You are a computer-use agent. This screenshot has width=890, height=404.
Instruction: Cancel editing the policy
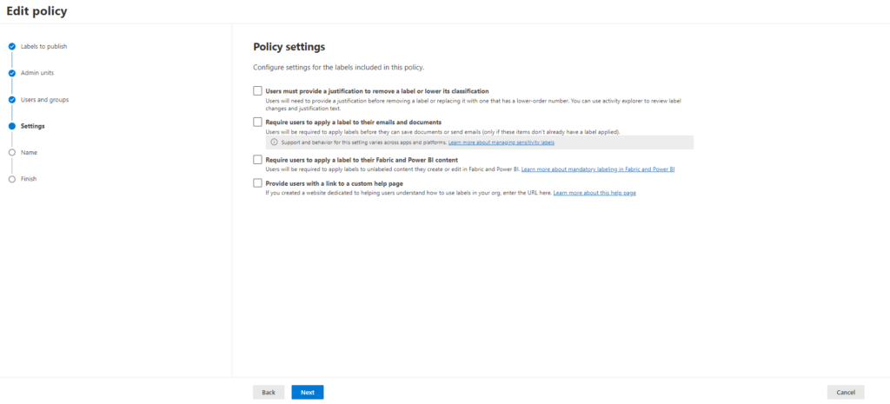click(x=846, y=392)
